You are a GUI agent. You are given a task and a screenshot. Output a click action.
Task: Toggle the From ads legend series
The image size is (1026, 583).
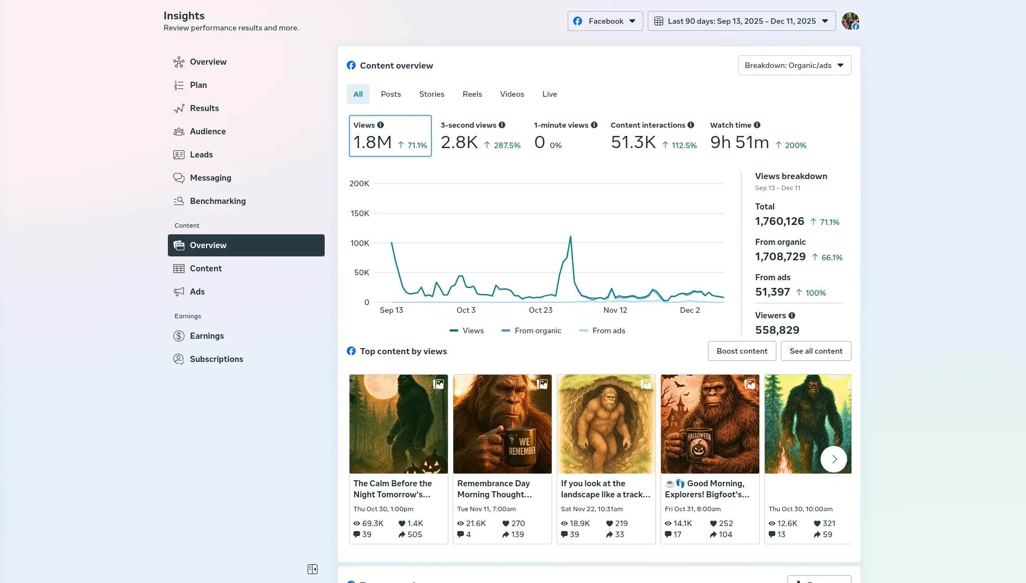(x=602, y=330)
